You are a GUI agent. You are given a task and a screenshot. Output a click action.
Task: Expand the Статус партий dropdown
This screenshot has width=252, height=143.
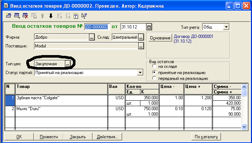[140, 73]
